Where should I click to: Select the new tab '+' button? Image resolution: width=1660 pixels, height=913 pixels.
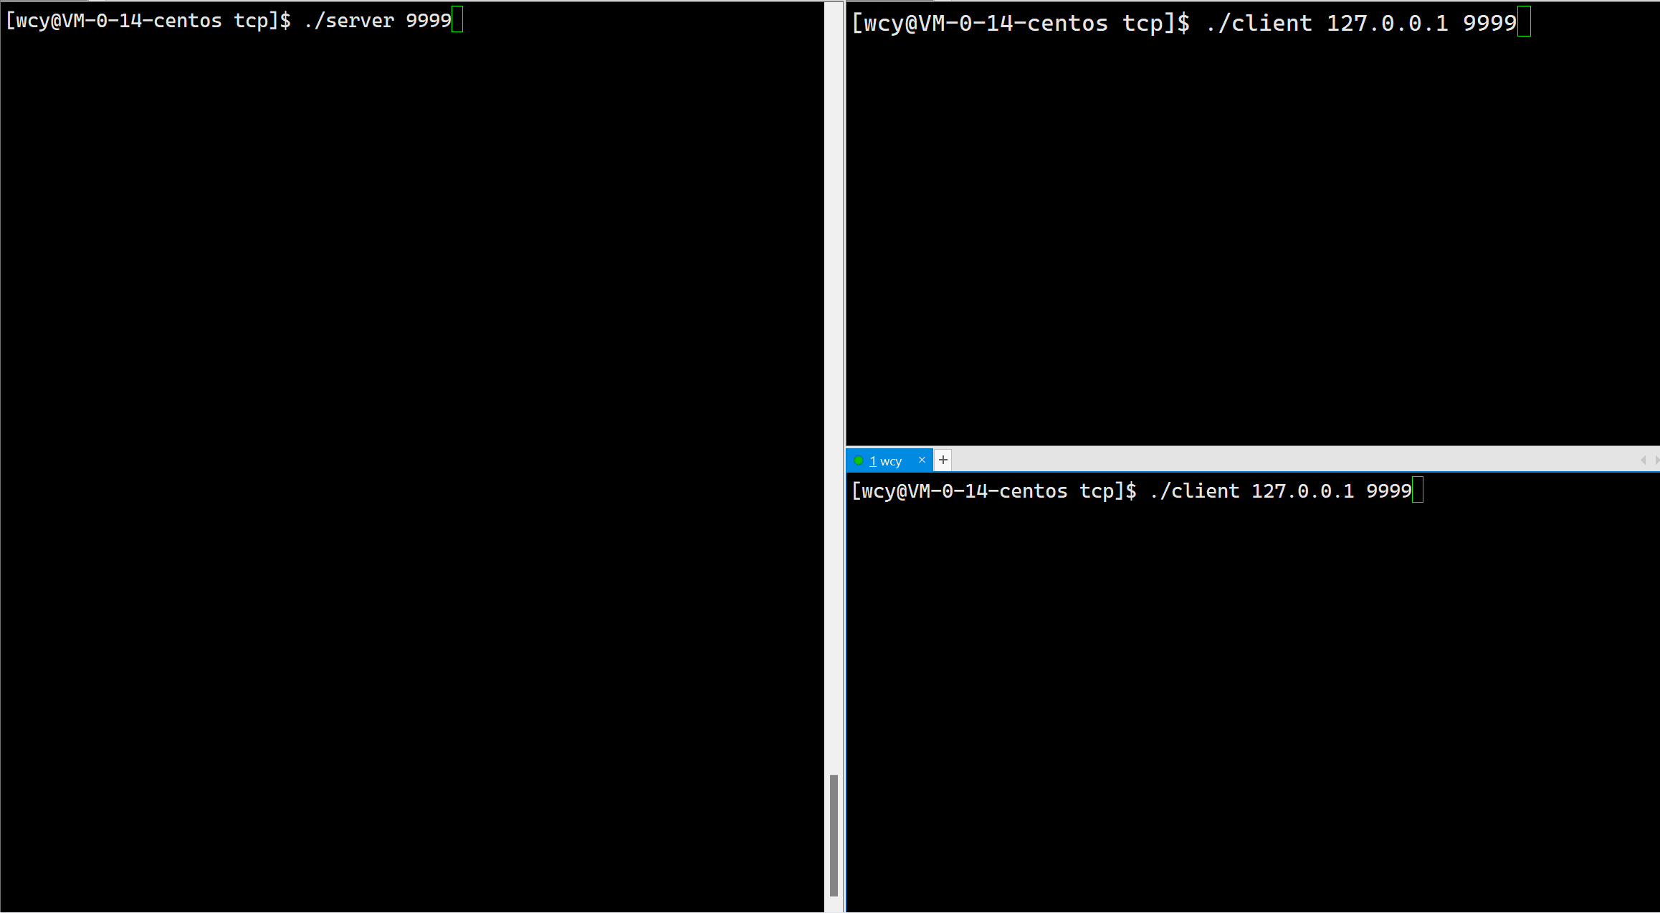coord(943,460)
